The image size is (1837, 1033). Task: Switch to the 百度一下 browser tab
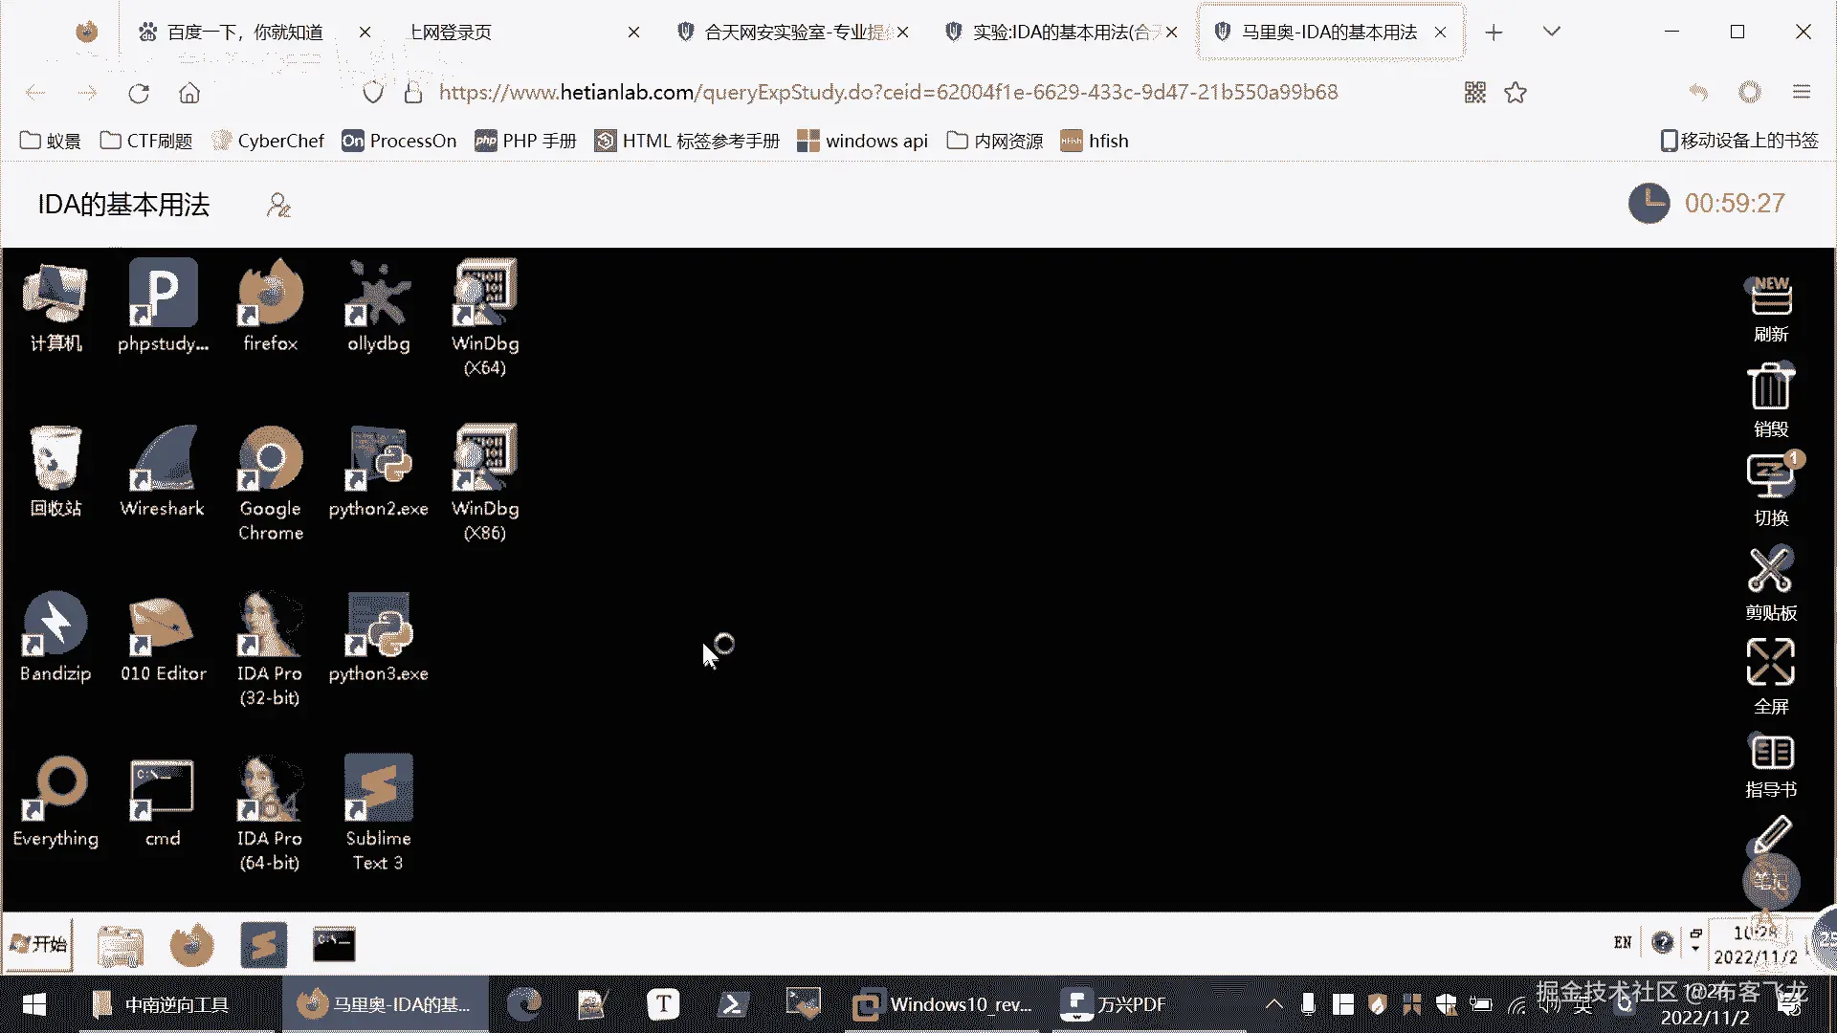[x=244, y=33]
